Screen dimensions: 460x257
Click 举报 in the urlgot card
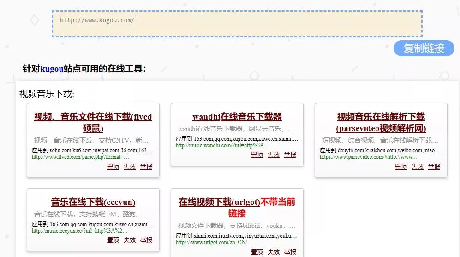click(290, 252)
